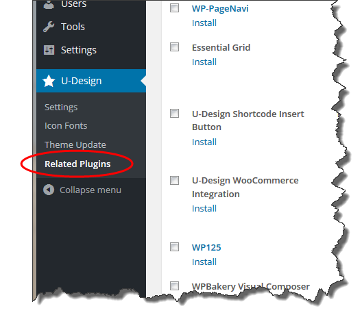Click the Settings sliders icon in sidebar
This screenshot has height=317, width=362.
pyautogui.click(x=49, y=50)
